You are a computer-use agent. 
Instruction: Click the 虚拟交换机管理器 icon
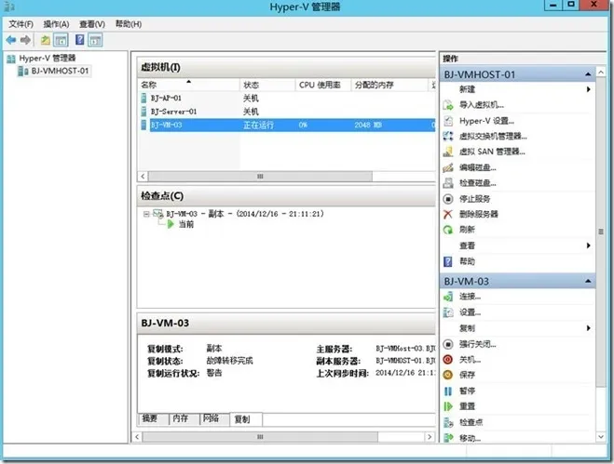tap(448, 136)
